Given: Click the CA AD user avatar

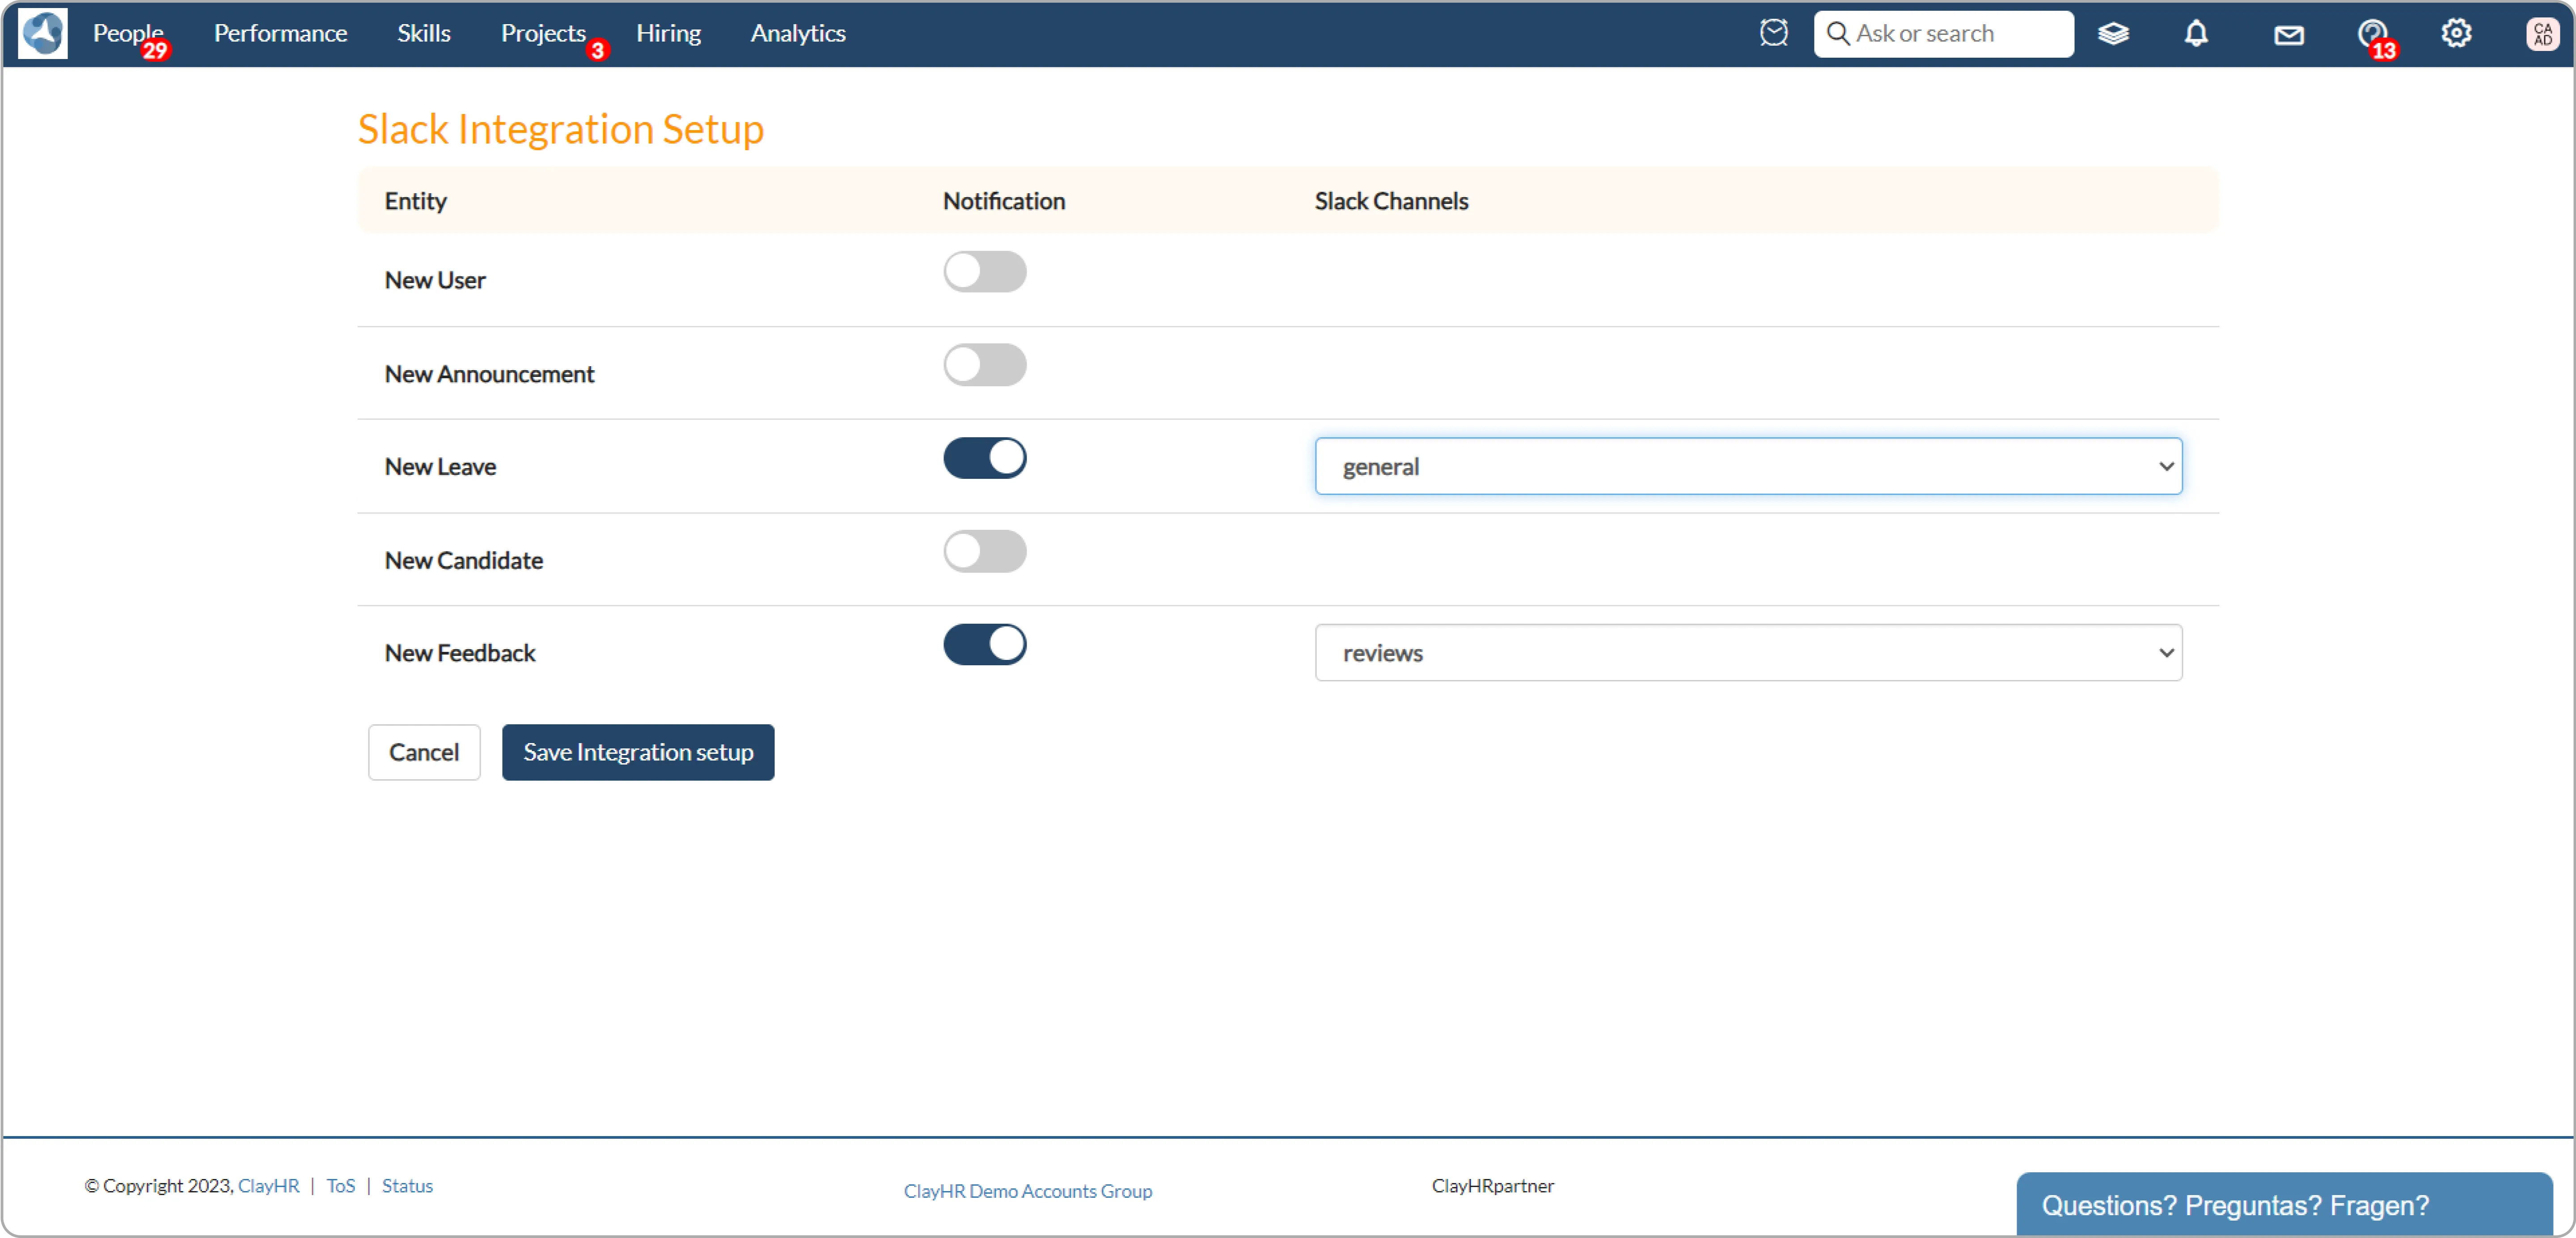Looking at the screenshot, I should (x=2542, y=34).
